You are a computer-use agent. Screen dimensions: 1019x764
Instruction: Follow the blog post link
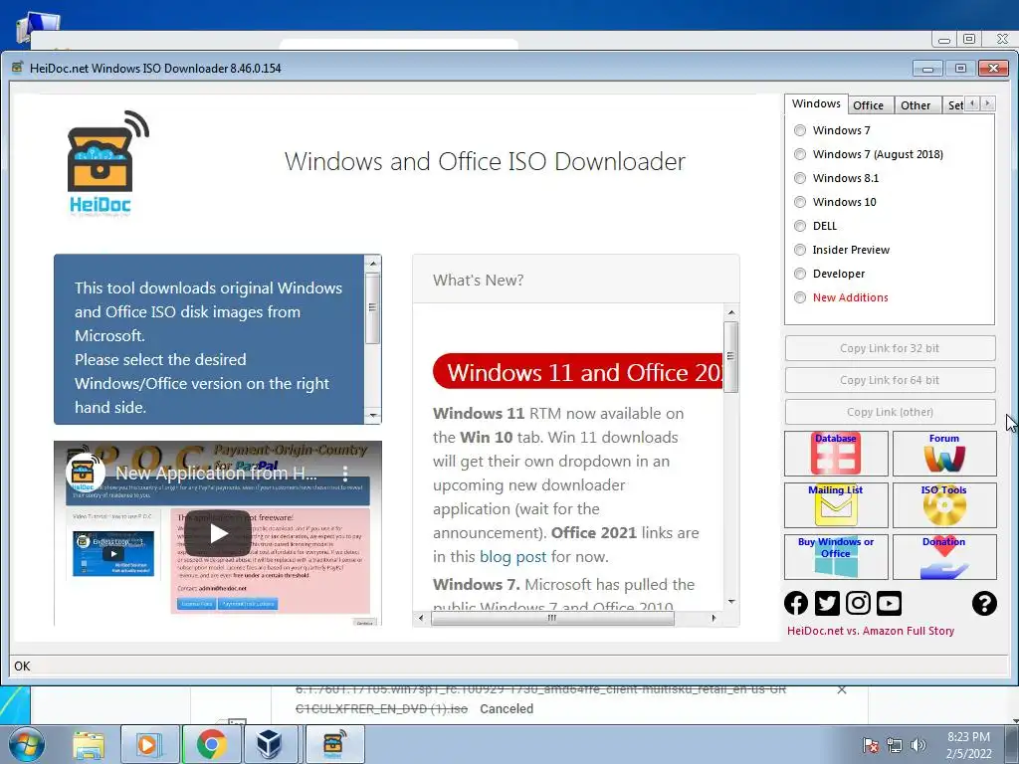(x=512, y=557)
